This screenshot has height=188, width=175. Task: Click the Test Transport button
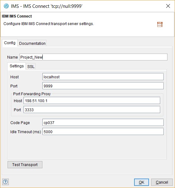click(x=25, y=164)
